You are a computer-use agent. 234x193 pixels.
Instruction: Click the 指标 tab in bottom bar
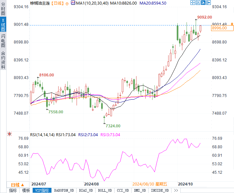(13, 190)
